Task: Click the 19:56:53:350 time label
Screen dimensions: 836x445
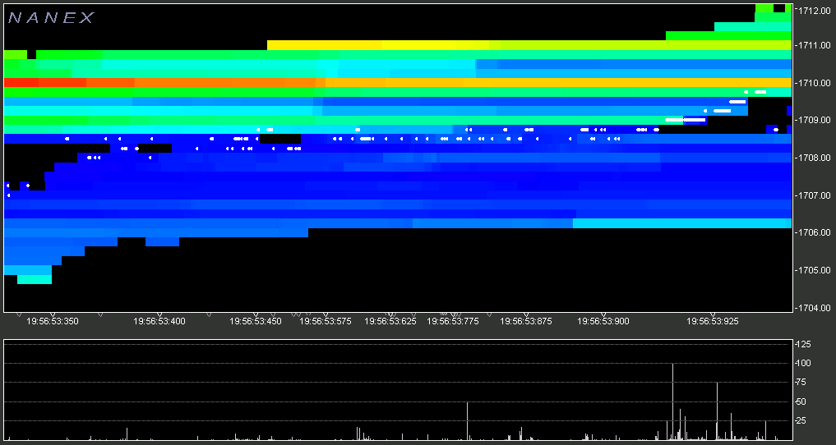Action: point(53,322)
